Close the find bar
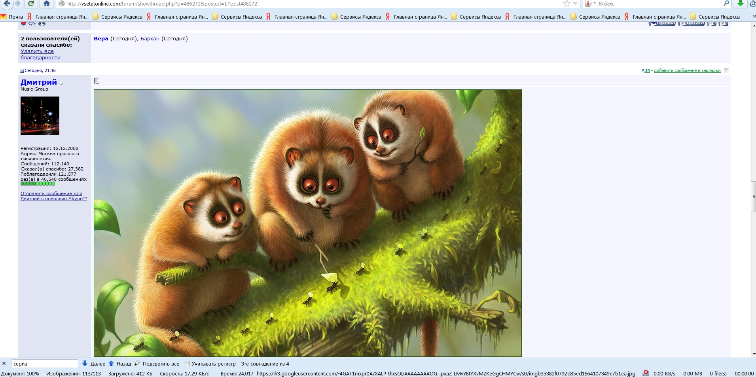 click(x=4, y=364)
